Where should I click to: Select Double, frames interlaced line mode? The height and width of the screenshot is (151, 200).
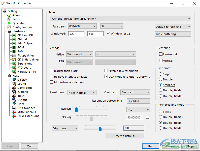(161, 117)
